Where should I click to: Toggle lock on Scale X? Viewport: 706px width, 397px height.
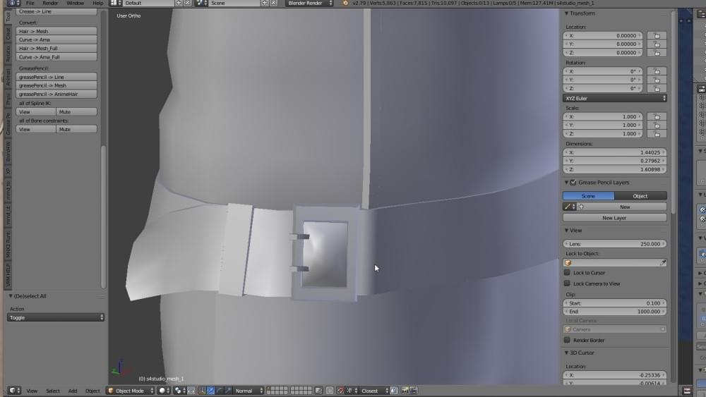657,116
